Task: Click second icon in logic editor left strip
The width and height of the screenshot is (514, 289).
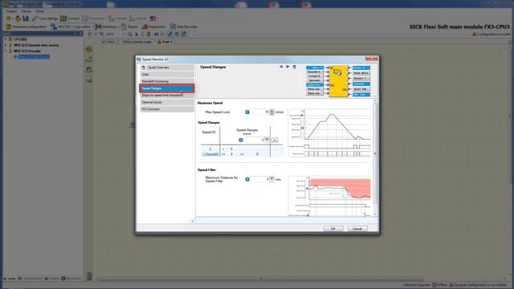Action: point(89,59)
